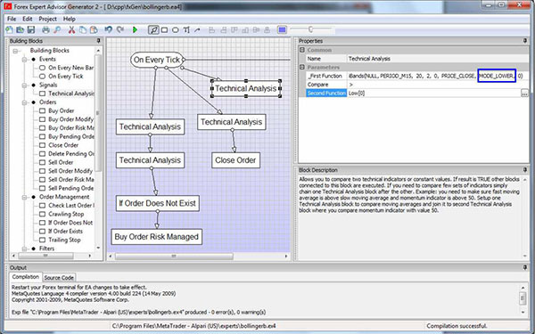Click the Close Order canvas block

pyautogui.click(x=235, y=160)
